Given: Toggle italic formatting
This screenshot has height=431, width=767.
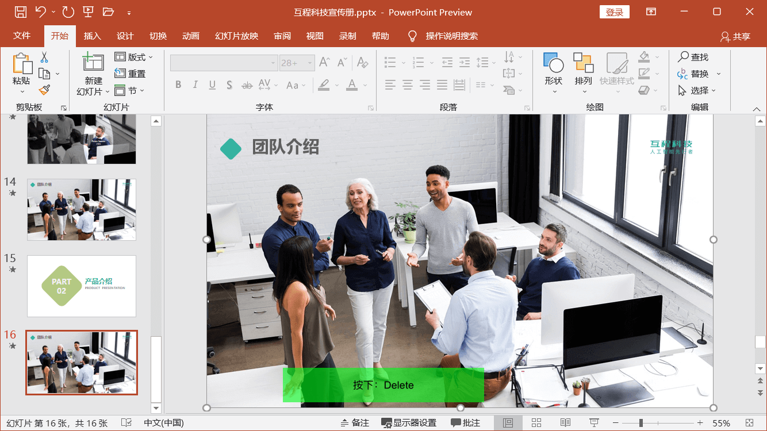Looking at the screenshot, I should [x=195, y=85].
